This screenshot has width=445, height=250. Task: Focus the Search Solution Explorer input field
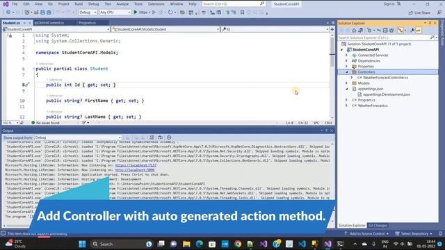(x=384, y=37)
